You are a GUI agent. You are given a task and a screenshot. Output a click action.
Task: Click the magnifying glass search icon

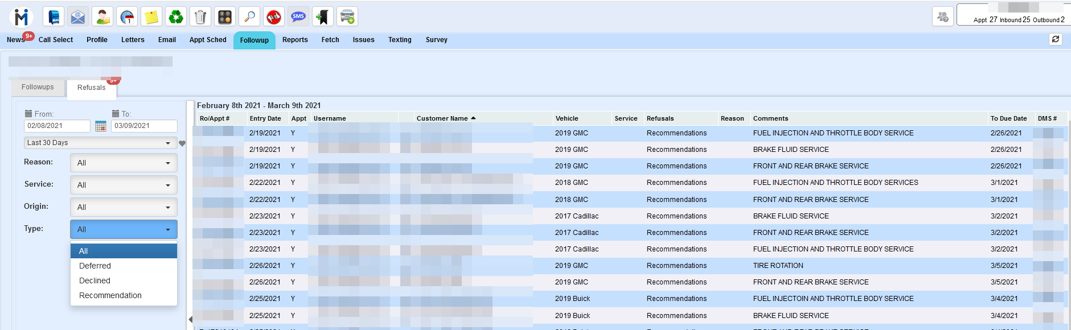click(249, 17)
